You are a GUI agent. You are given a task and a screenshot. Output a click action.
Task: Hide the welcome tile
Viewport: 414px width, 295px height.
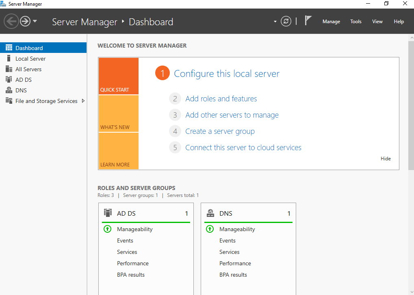click(386, 159)
